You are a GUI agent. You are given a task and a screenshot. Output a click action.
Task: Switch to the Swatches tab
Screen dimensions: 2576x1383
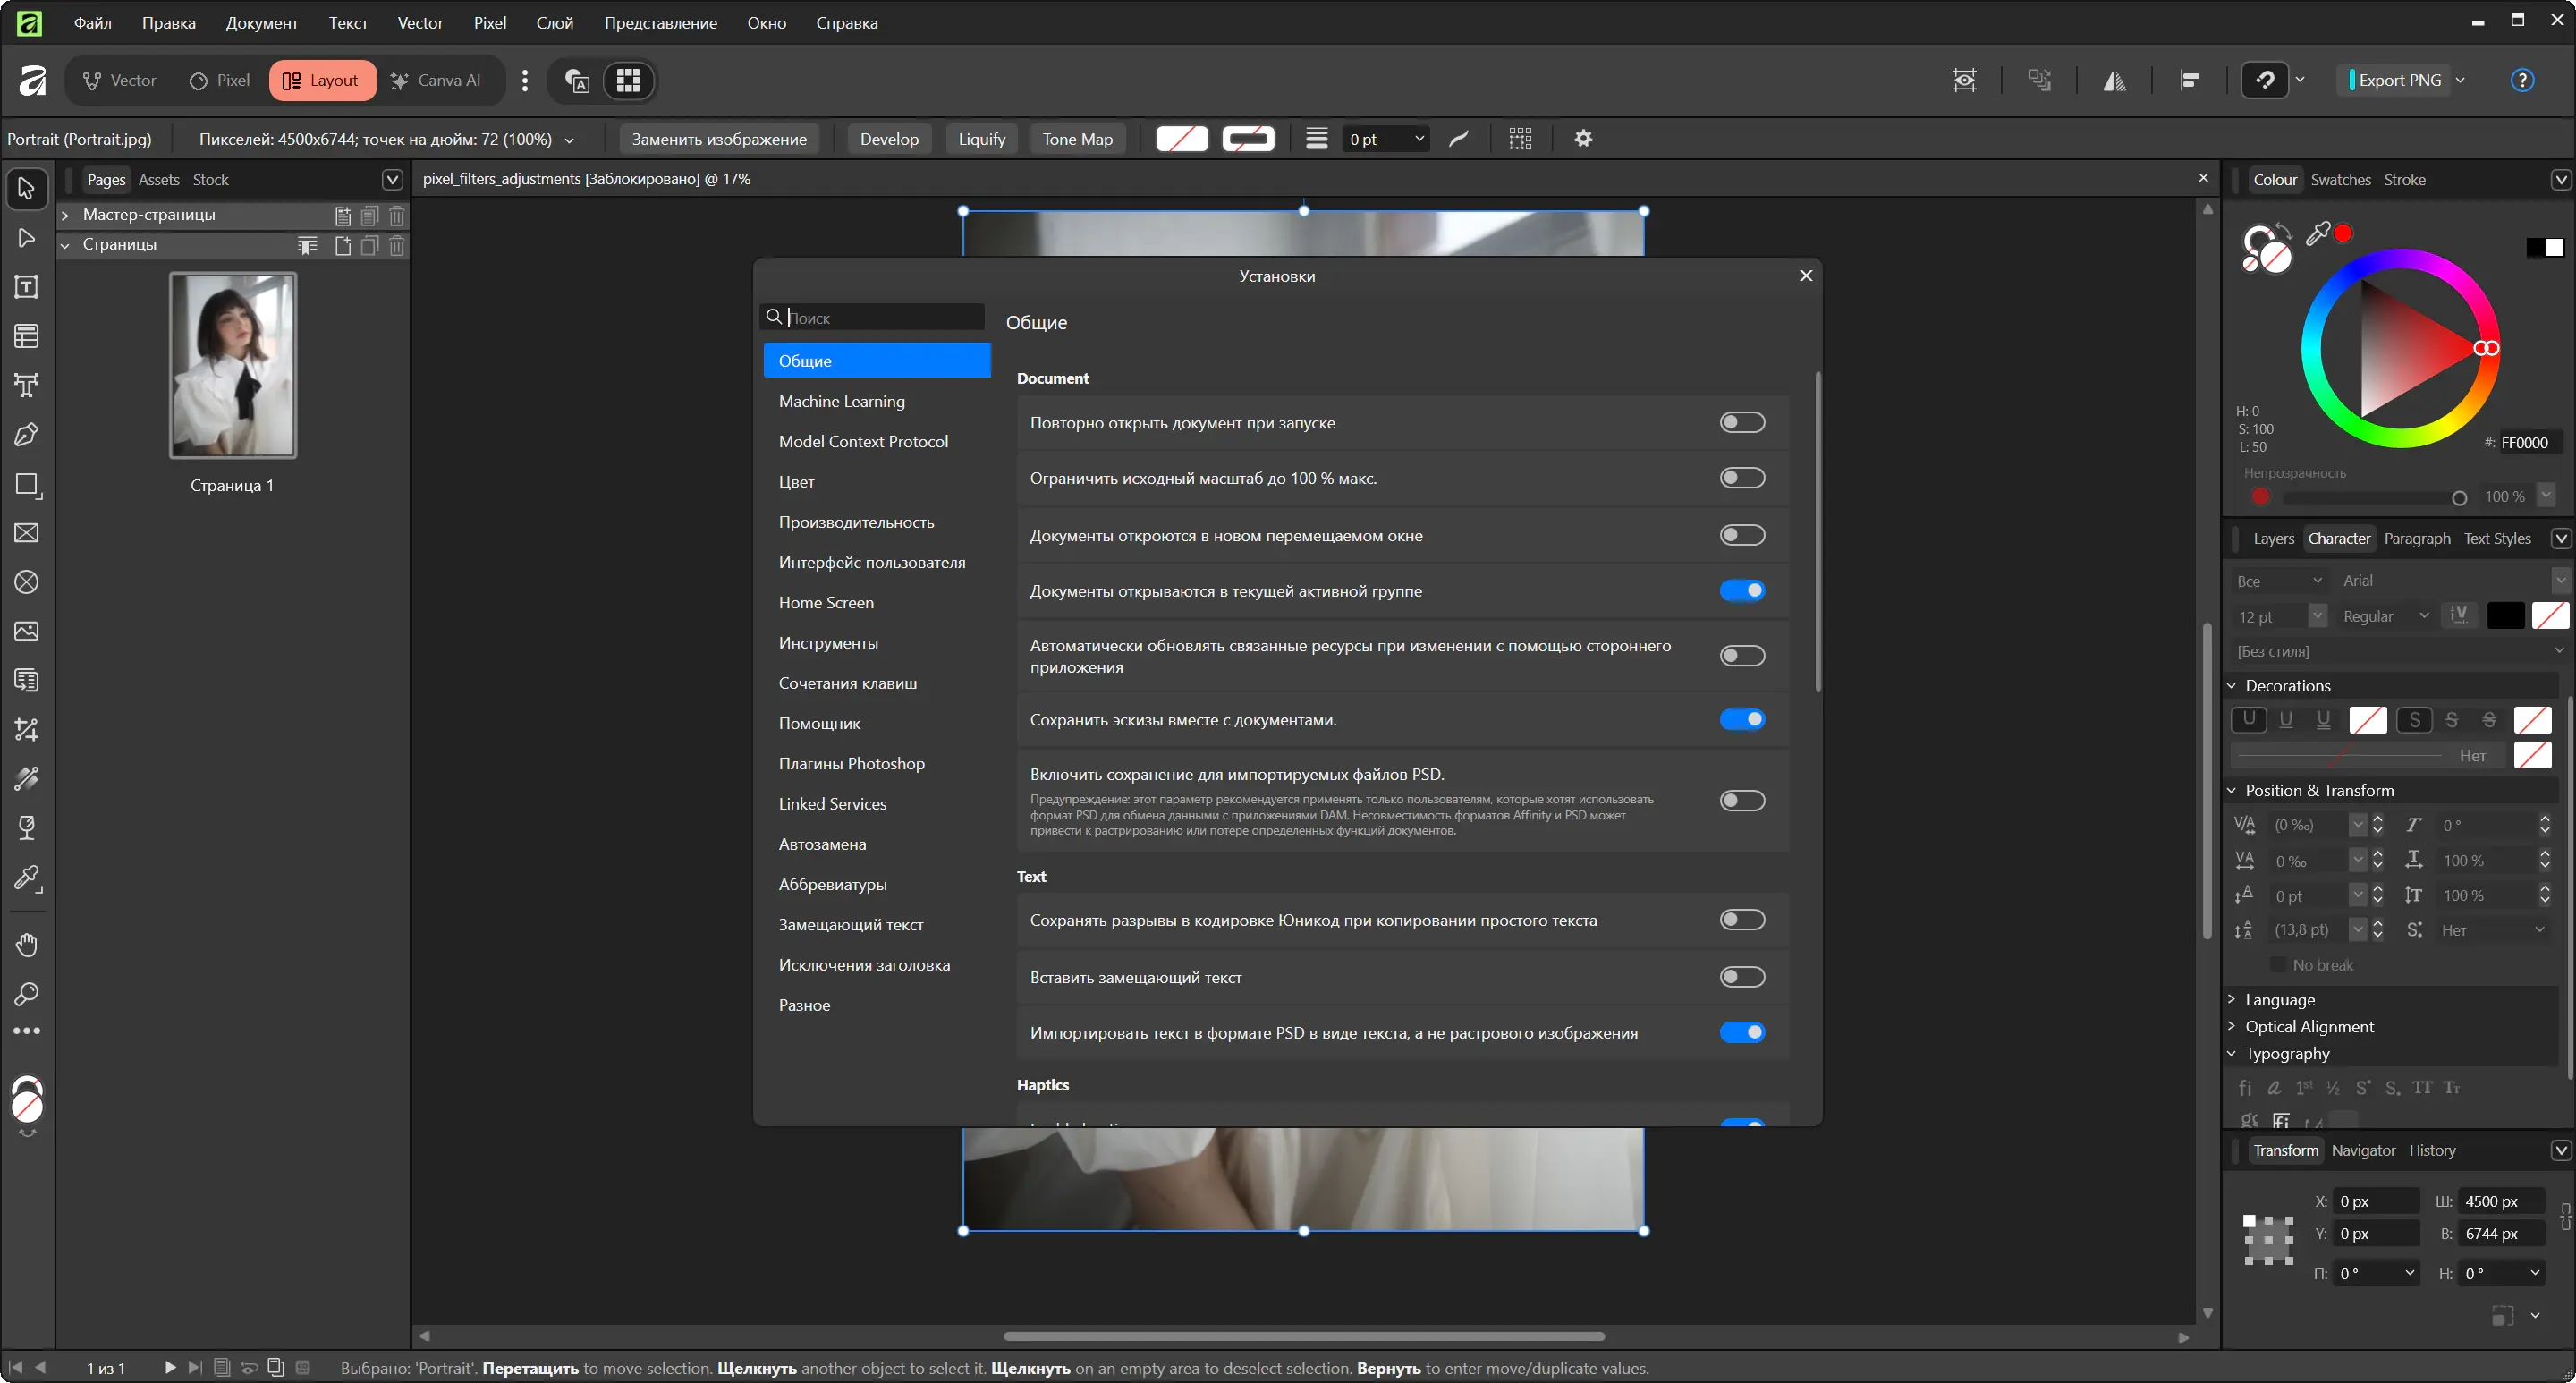pyautogui.click(x=2340, y=180)
